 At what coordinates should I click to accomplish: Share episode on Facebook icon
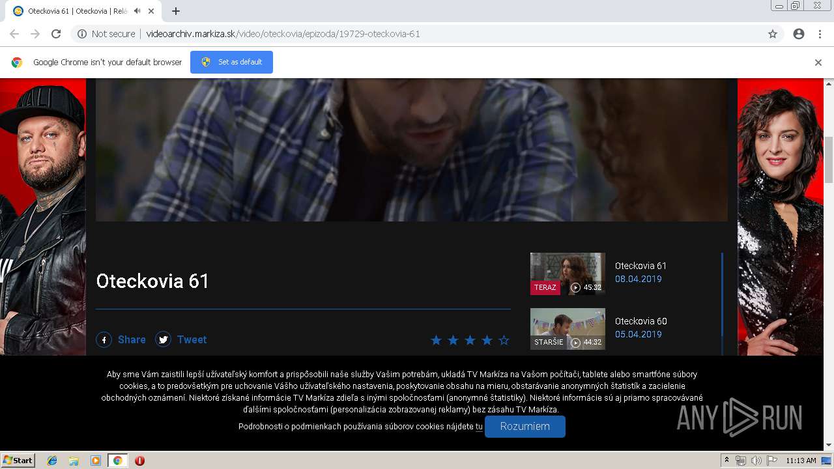pos(104,339)
